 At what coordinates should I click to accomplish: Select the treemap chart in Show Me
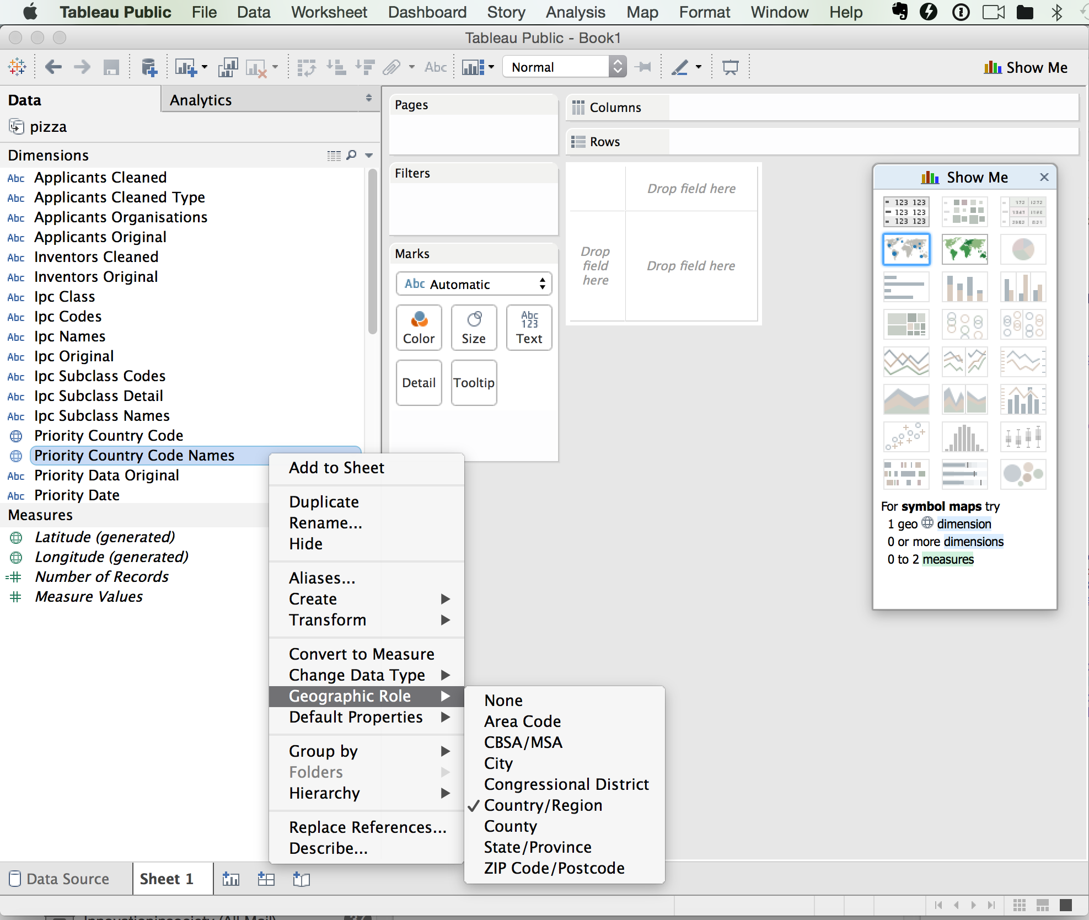906,324
